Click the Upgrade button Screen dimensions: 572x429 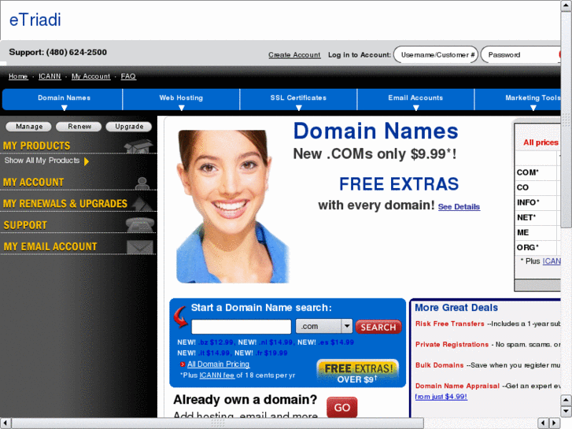pos(129,127)
